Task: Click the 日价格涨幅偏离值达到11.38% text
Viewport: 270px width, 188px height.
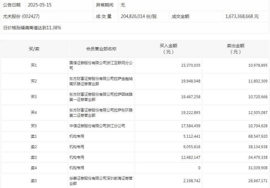Action: pos(32,28)
